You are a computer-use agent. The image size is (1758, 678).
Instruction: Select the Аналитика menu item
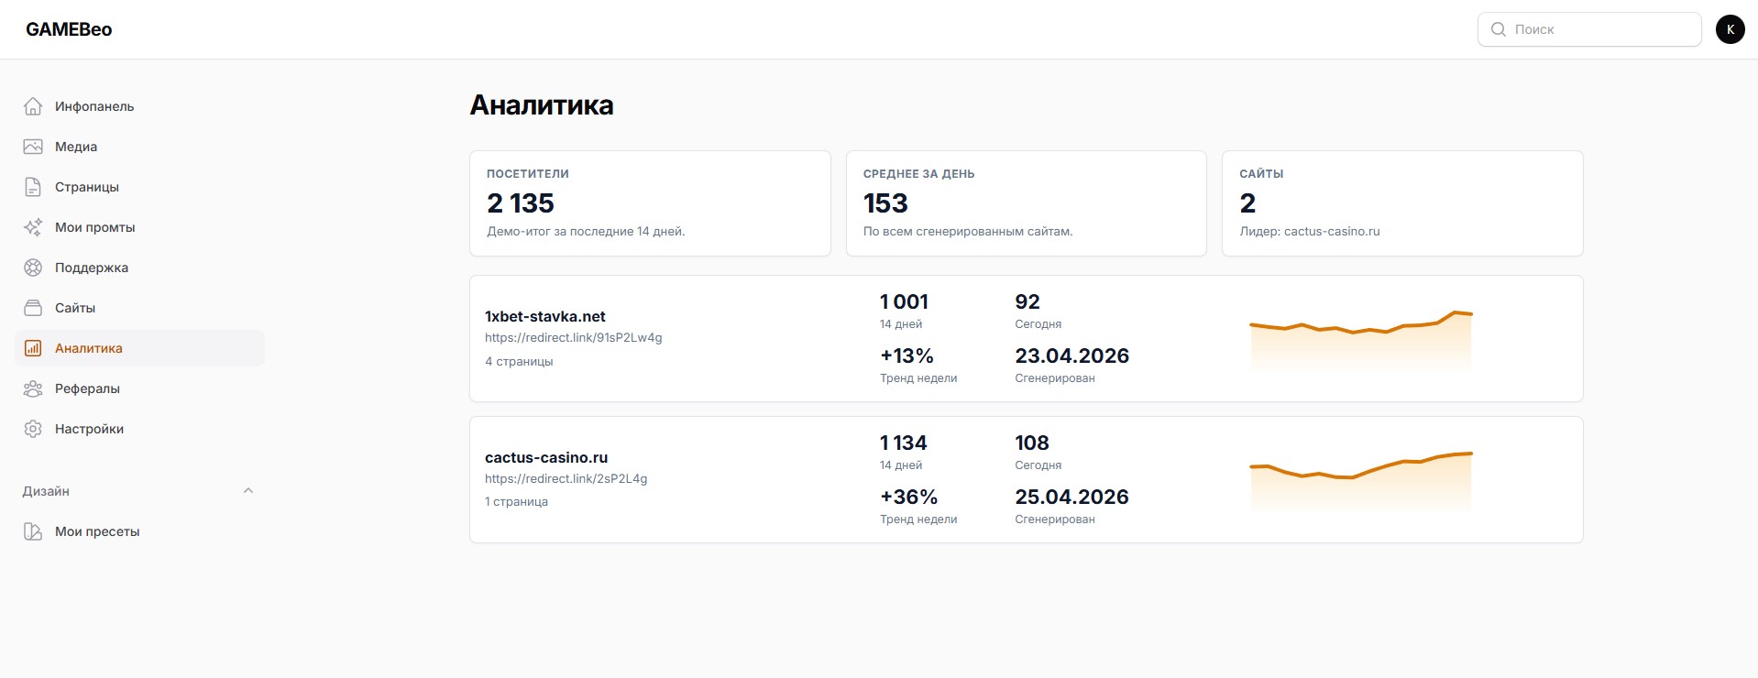(x=139, y=348)
